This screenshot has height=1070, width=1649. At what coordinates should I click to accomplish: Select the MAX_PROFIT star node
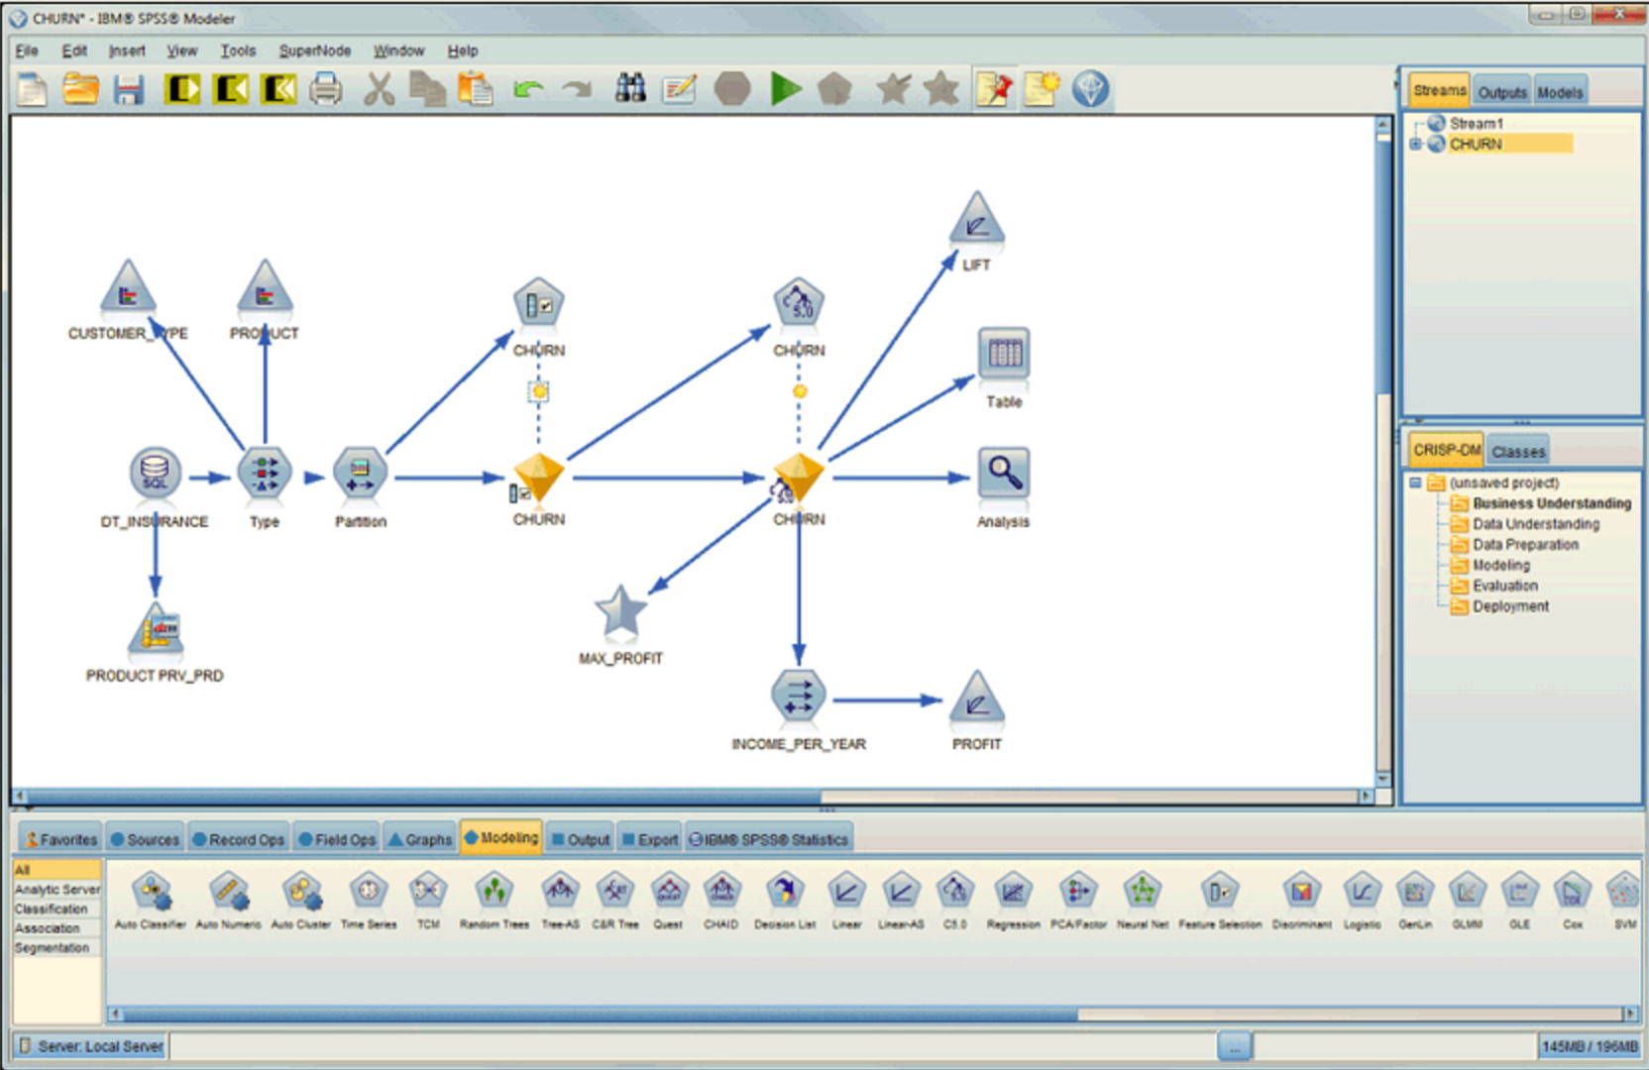[620, 611]
